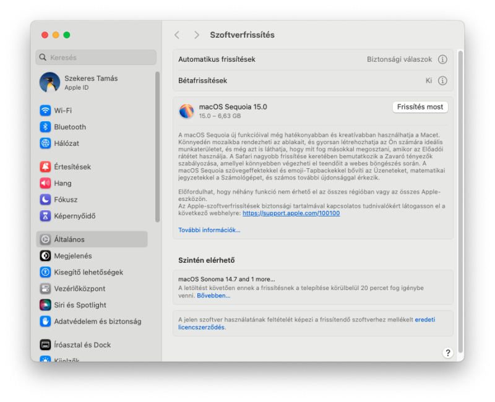Select the Hálózat globe icon
This screenshot has height=402, width=495.
45,143
